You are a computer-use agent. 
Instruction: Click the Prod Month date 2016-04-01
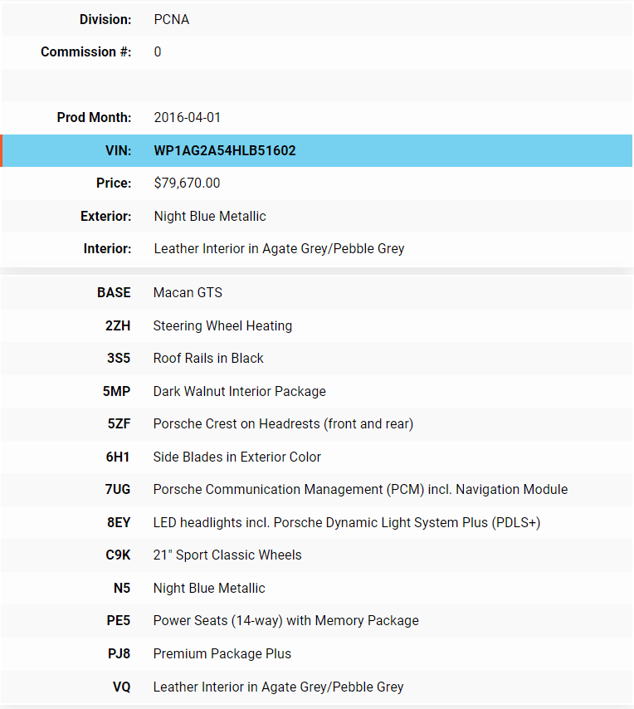(x=188, y=118)
